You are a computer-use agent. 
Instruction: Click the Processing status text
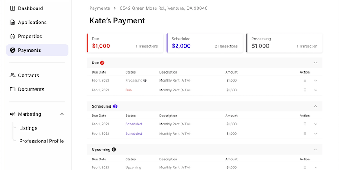pos(134,80)
